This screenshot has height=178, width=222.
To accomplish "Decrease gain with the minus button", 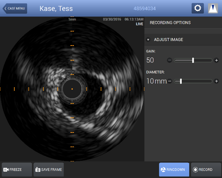I will click(169, 60).
